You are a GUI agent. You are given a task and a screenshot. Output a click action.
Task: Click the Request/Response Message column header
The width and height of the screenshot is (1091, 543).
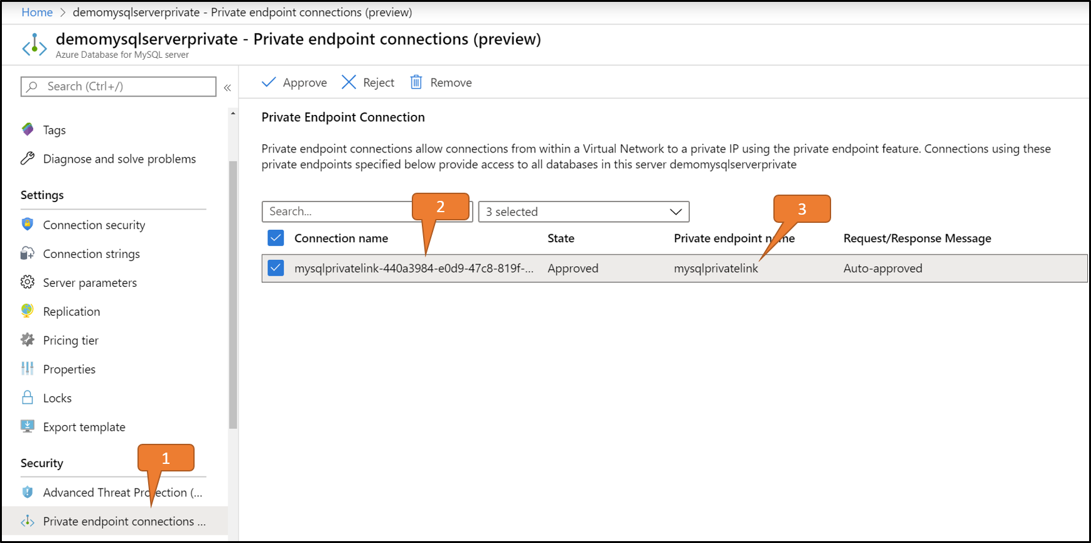917,239
